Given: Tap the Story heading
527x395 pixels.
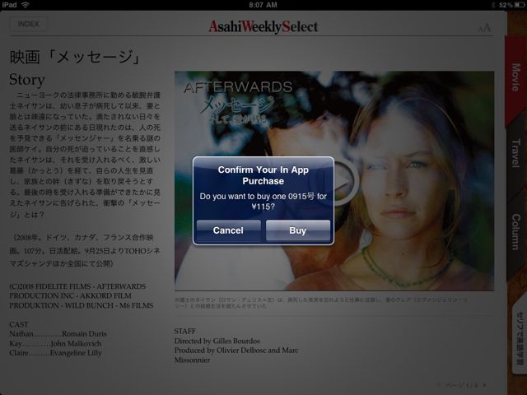Looking at the screenshot, I should pos(27,80).
